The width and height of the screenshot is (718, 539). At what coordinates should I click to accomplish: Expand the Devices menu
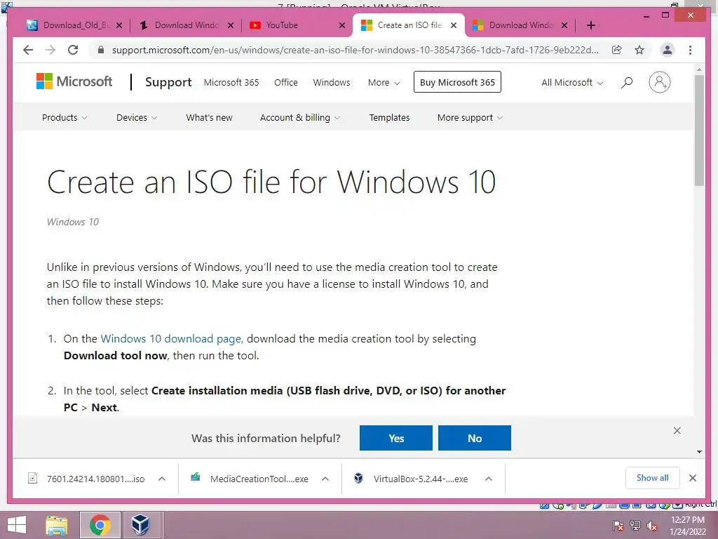[137, 117]
